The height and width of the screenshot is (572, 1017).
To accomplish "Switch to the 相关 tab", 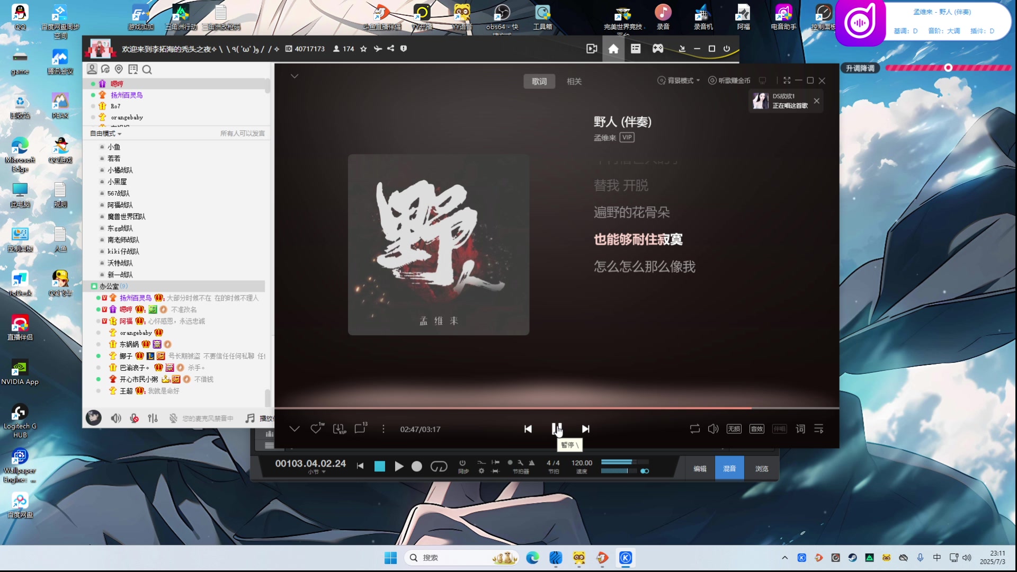I will point(574,82).
